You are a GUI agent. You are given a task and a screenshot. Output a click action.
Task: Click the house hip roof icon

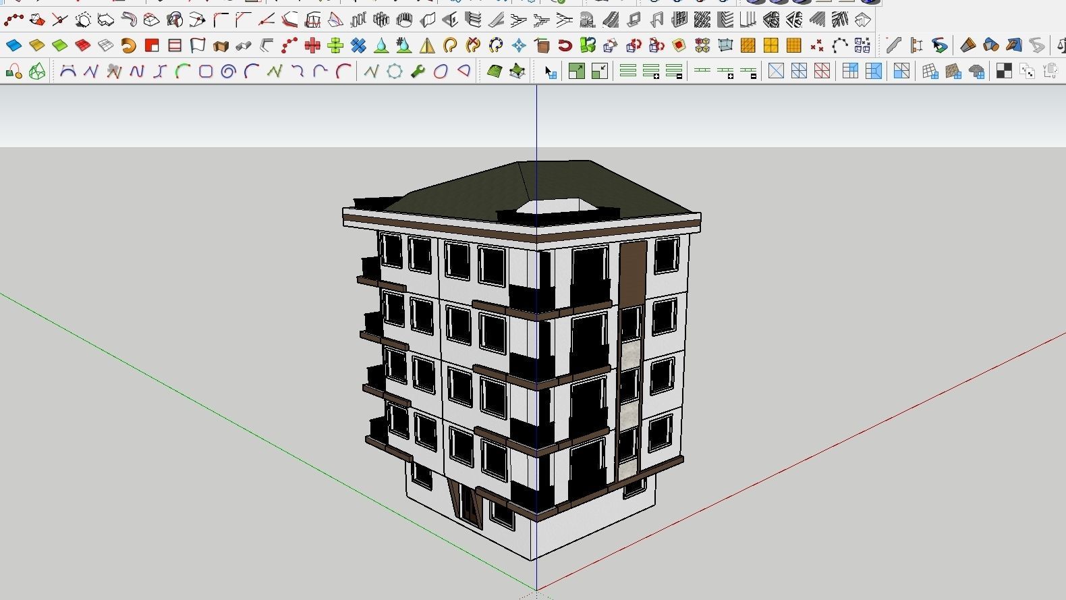click(x=863, y=20)
